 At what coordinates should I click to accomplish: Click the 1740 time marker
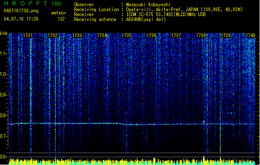point(250,35)
